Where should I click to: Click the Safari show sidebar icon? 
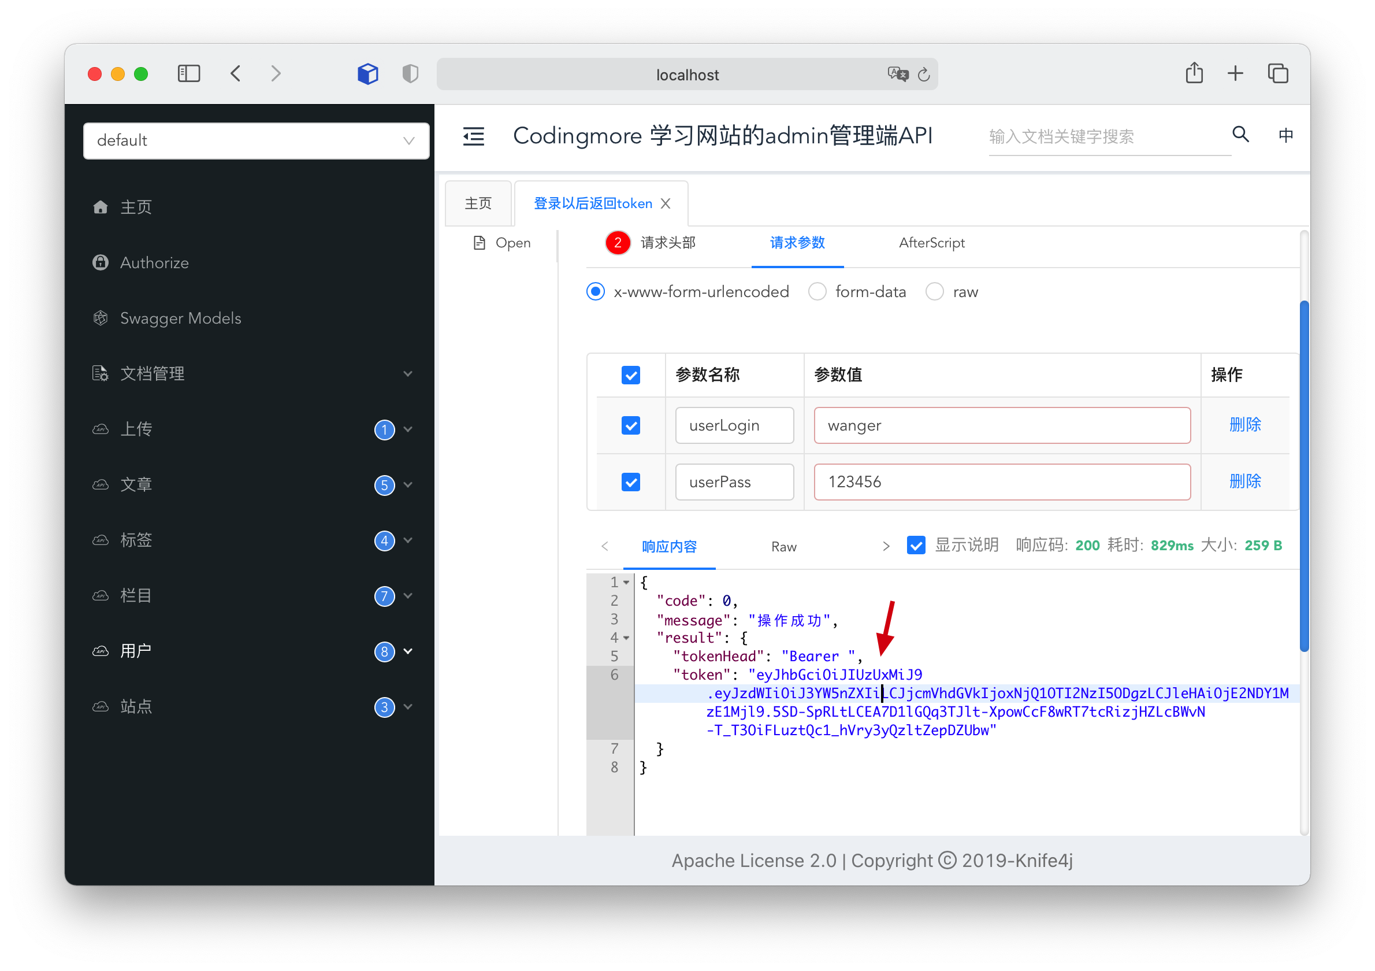(189, 73)
